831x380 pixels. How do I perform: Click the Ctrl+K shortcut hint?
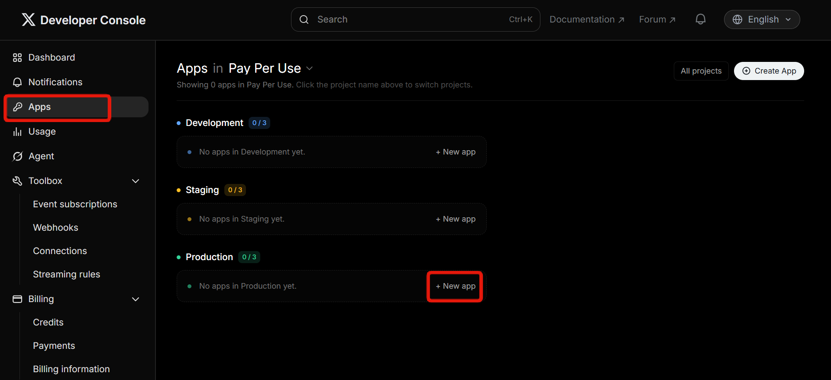coord(521,19)
